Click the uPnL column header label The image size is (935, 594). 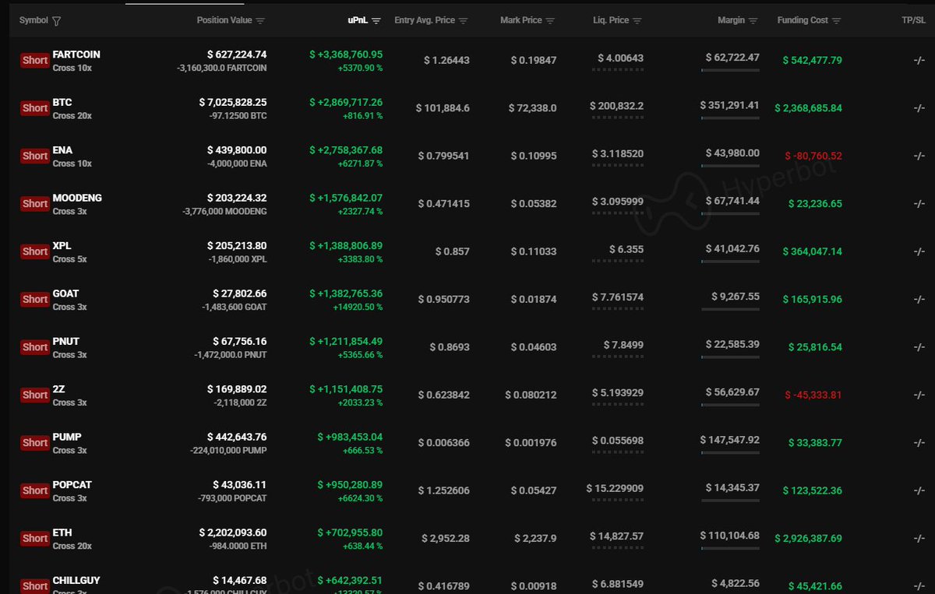click(x=358, y=21)
